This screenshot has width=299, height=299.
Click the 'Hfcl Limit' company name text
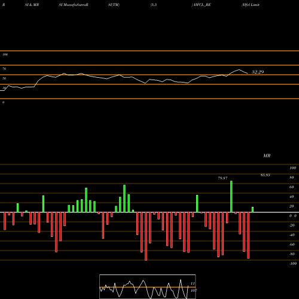point(251,5)
